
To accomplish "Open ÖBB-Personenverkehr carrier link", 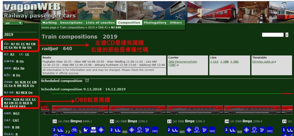I will 183,63.
